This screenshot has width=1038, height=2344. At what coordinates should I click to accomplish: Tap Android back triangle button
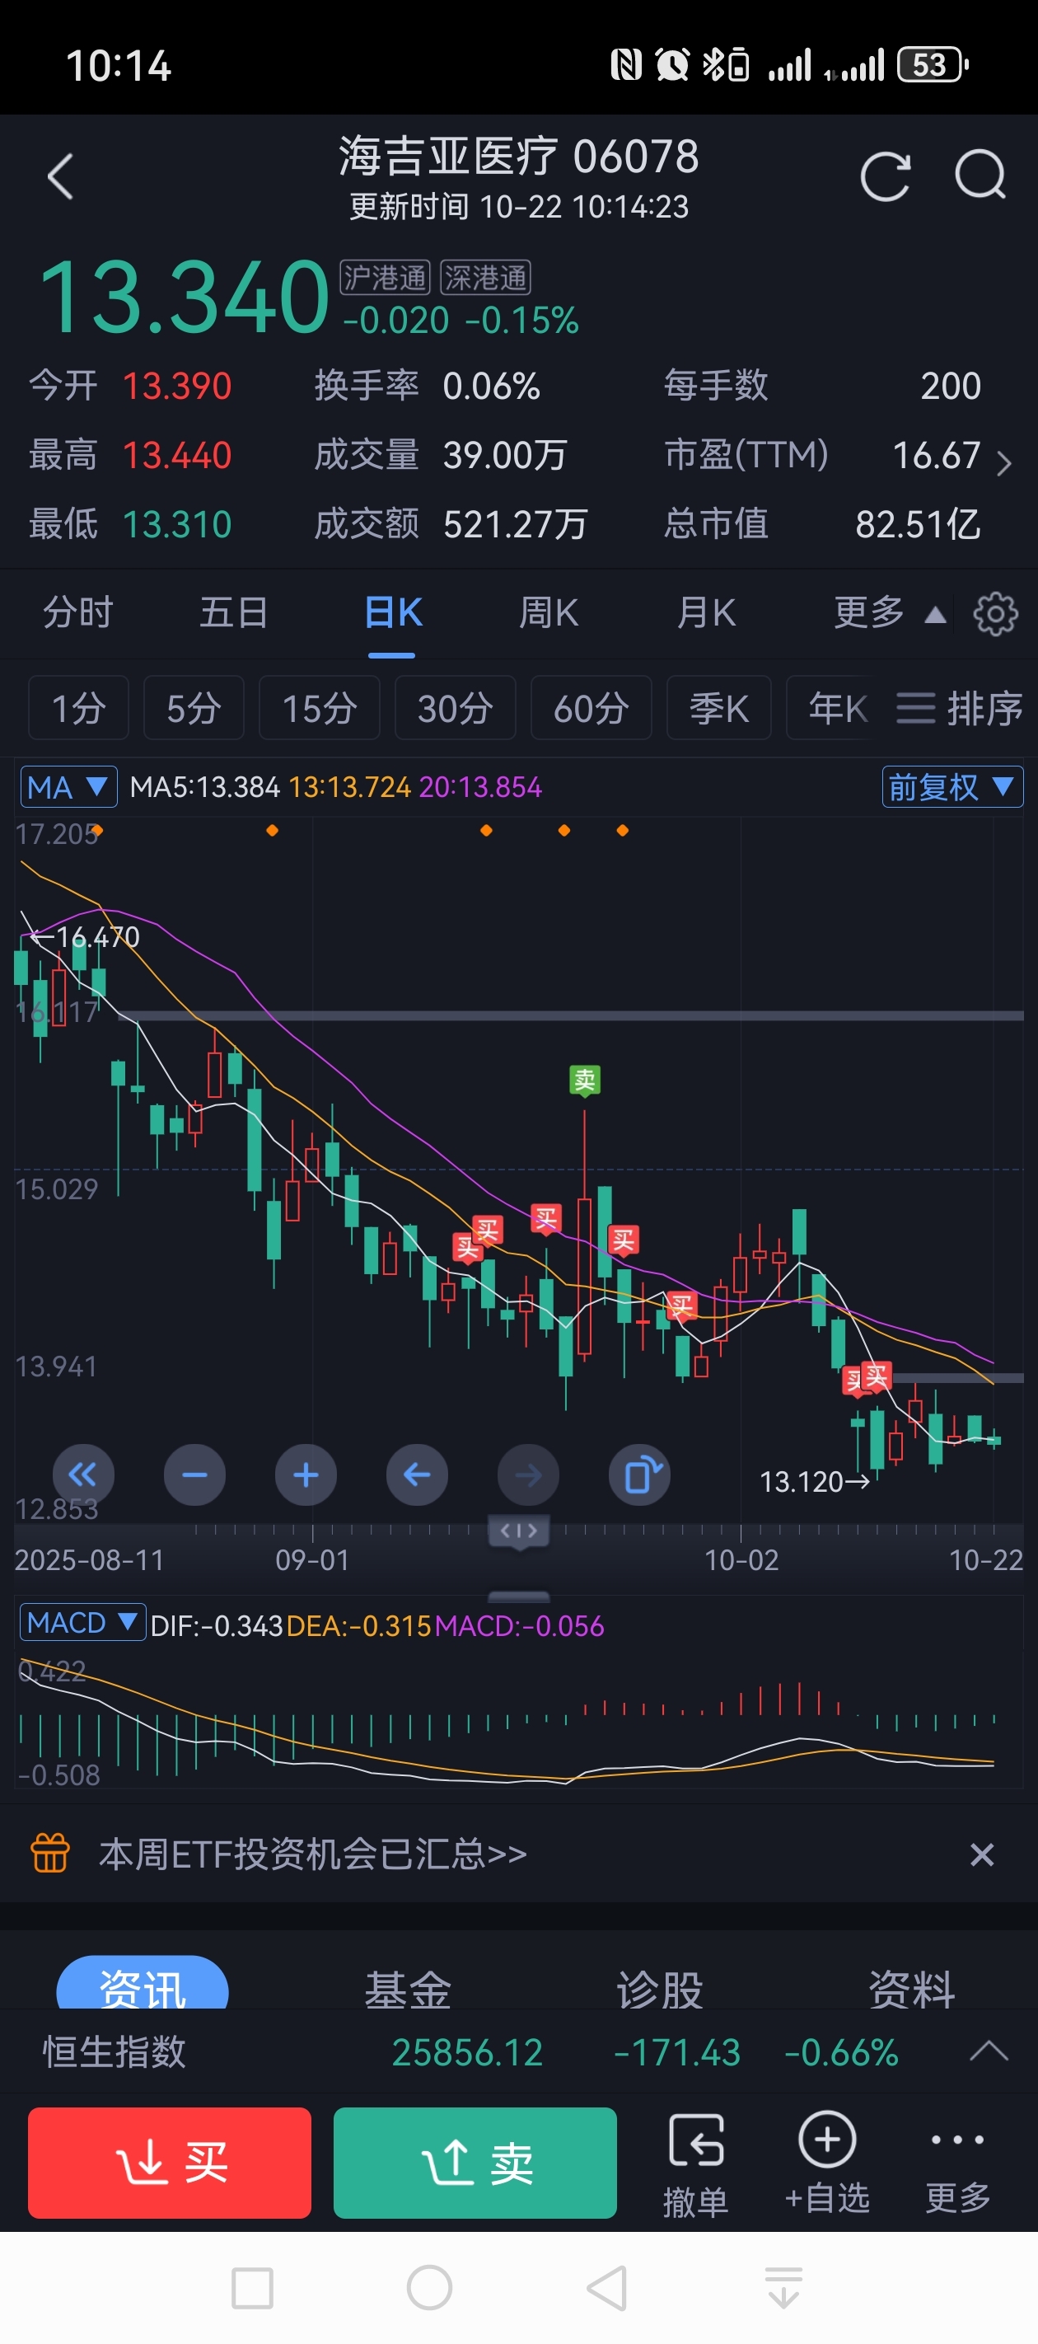point(605,2288)
